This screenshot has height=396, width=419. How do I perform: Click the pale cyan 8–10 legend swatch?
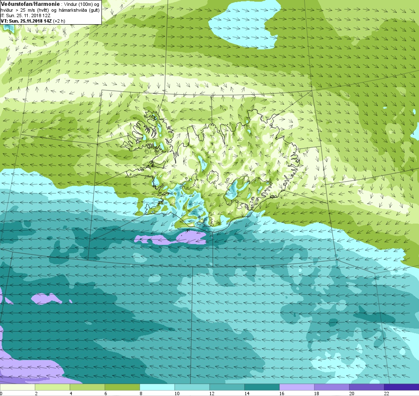tap(157, 387)
